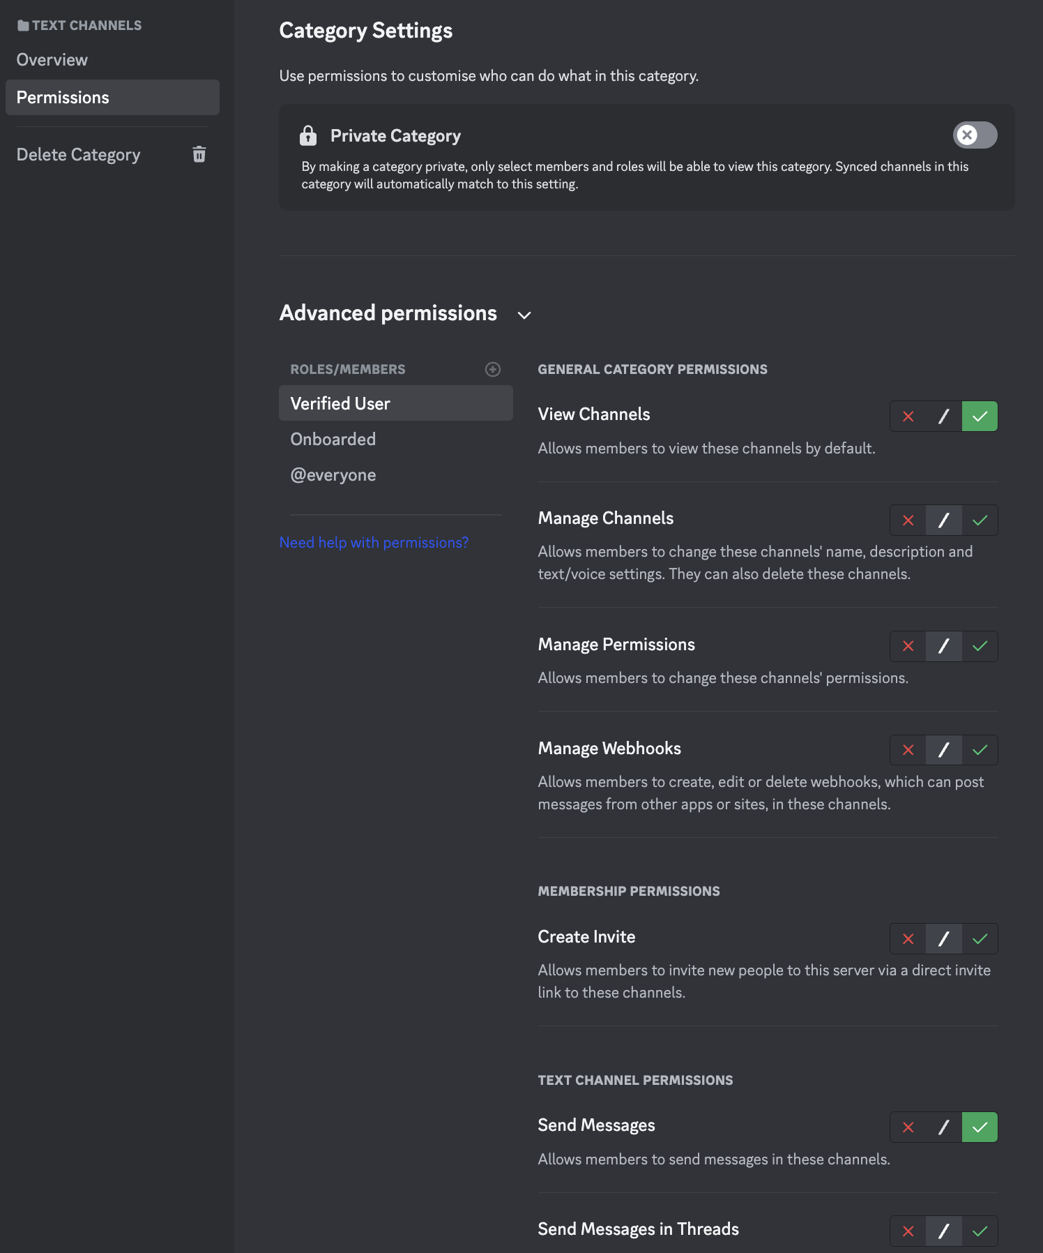Allow Send Messages in Threads with checkmark
Viewport: 1043px width, 1253px height.
pos(980,1231)
